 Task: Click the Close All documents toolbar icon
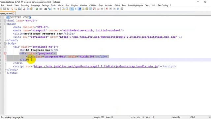coord(15,9)
